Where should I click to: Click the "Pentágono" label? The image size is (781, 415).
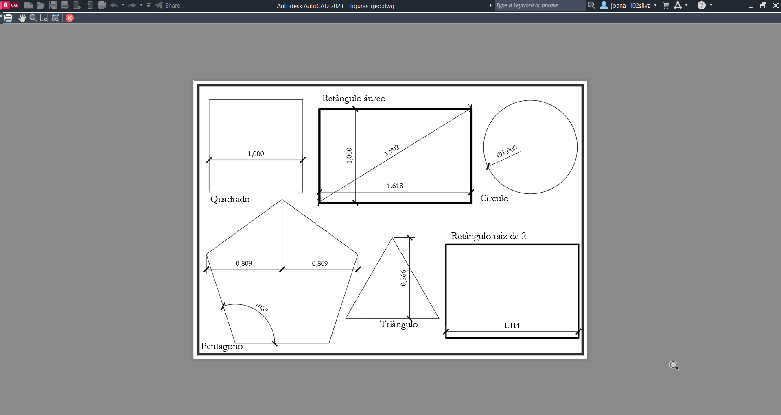click(222, 346)
